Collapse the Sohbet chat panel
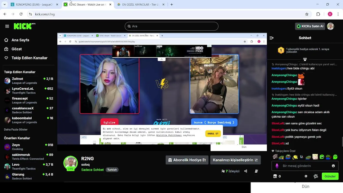This screenshot has height=193, width=343. click(271, 38)
